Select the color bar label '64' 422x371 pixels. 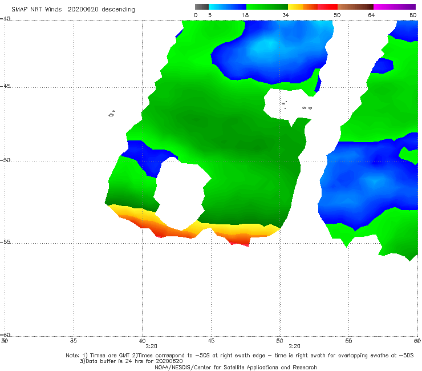click(x=371, y=15)
